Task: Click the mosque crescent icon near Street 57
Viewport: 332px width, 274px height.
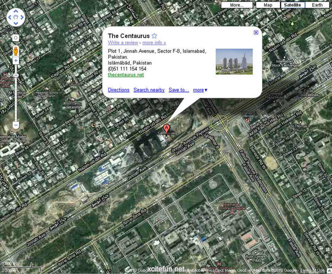Action: pyautogui.click(x=93, y=125)
